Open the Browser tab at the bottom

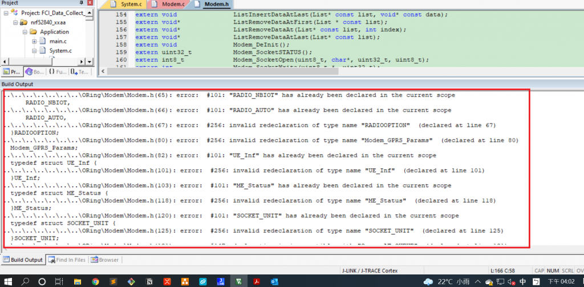click(x=105, y=260)
